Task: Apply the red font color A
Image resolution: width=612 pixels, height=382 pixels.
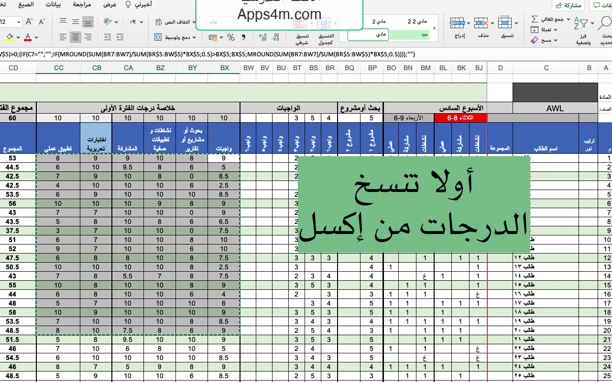Action: tap(28, 37)
